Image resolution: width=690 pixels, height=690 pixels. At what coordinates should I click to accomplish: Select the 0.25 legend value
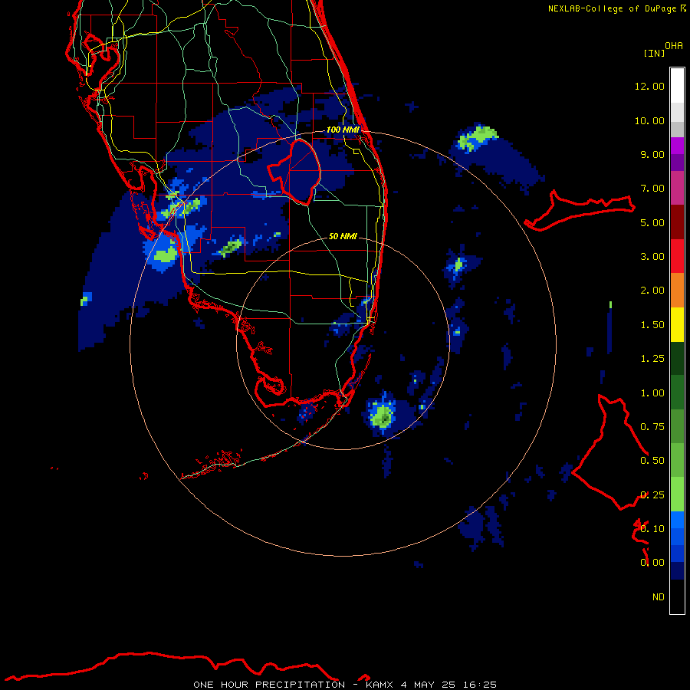(652, 495)
